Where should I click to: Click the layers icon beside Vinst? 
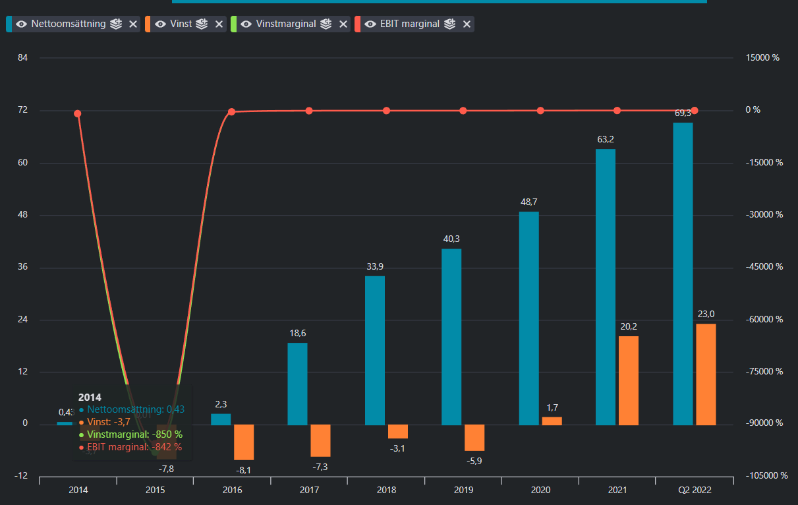(x=202, y=24)
